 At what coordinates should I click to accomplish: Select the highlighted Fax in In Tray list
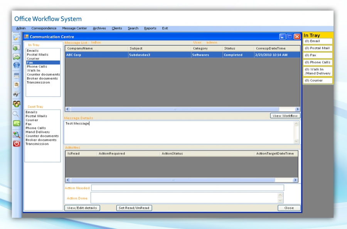click(43, 62)
